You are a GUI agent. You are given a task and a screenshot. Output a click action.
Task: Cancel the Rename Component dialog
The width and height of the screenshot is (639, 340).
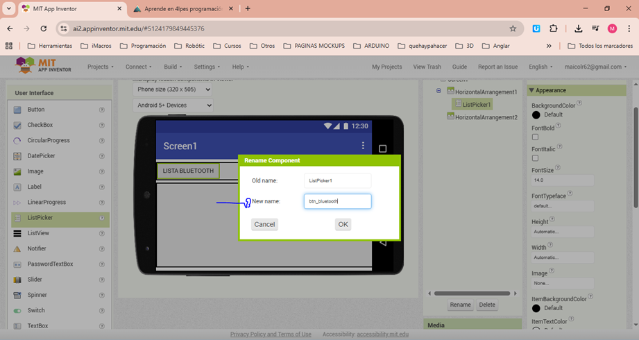click(x=264, y=224)
